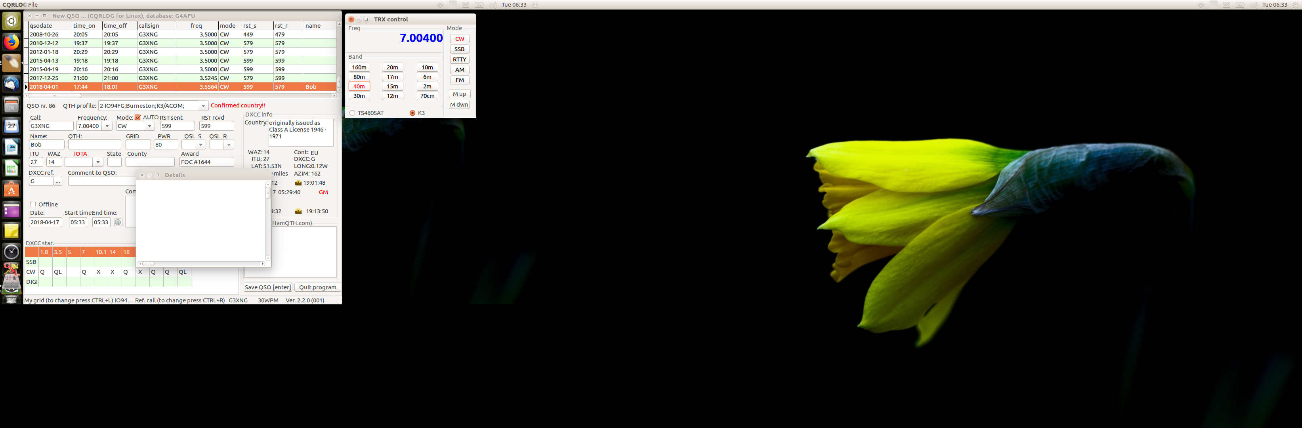Open system gear menu in left top bar
This screenshot has height=428, width=1302.
(x=535, y=4)
